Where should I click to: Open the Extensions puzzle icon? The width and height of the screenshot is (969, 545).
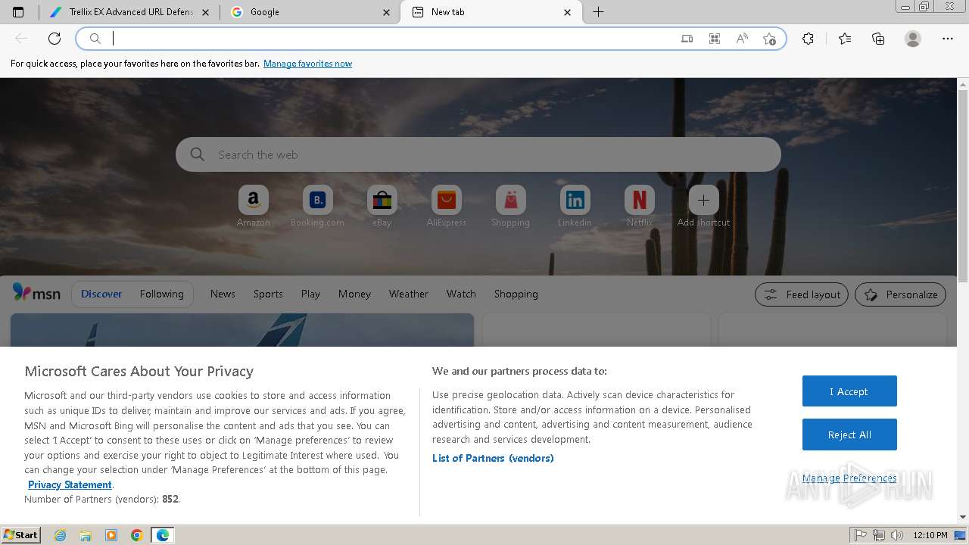coord(808,39)
